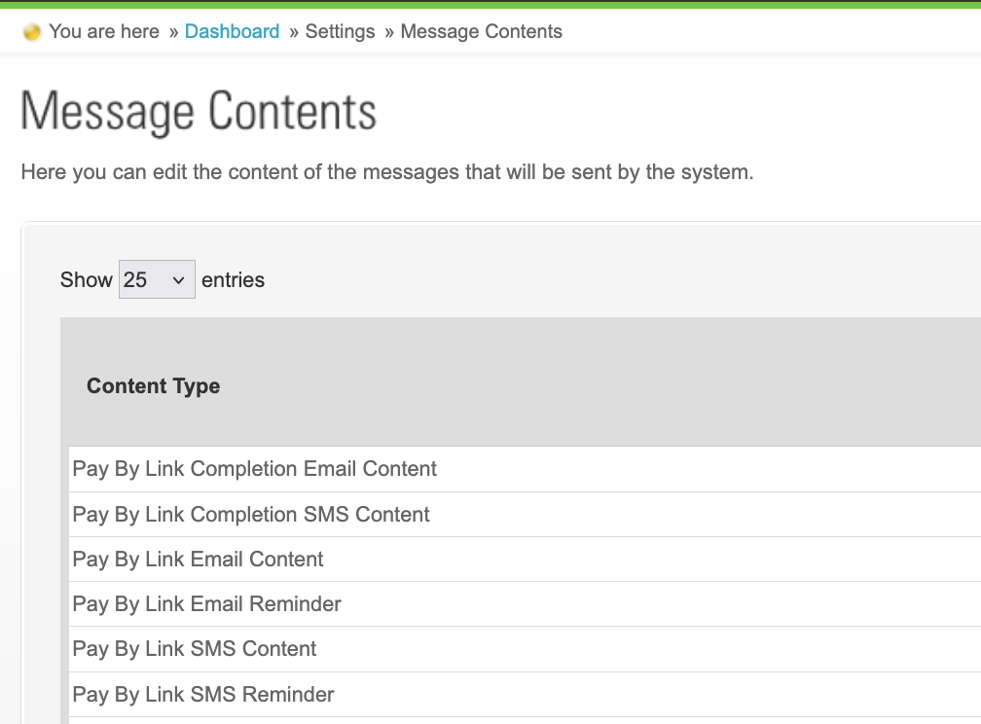
Task: Click the Settings breadcrumb item
Action: pyautogui.click(x=340, y=31)
